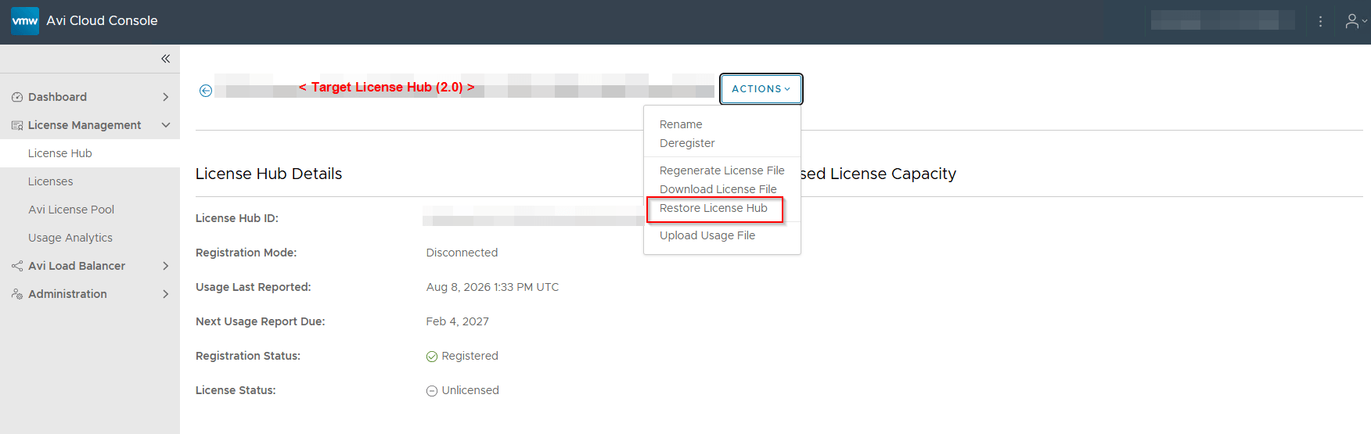The image size is (1371, 434).
Task: Expand the Avi Load Balancer chevron
Action: 165,266
